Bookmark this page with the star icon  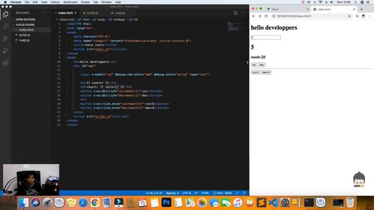pyautogui.click(x=349, y=16)
